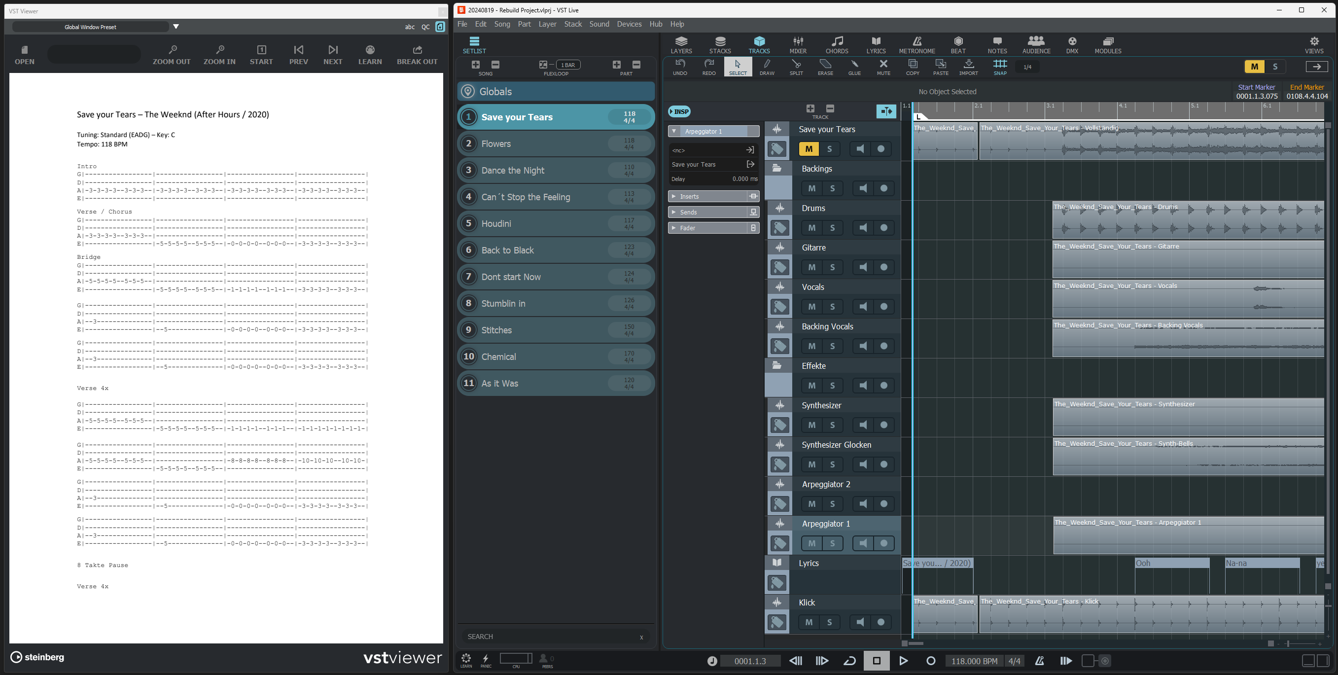
Task: Switch to the Lyrics tab
Action: pos(876,44)
